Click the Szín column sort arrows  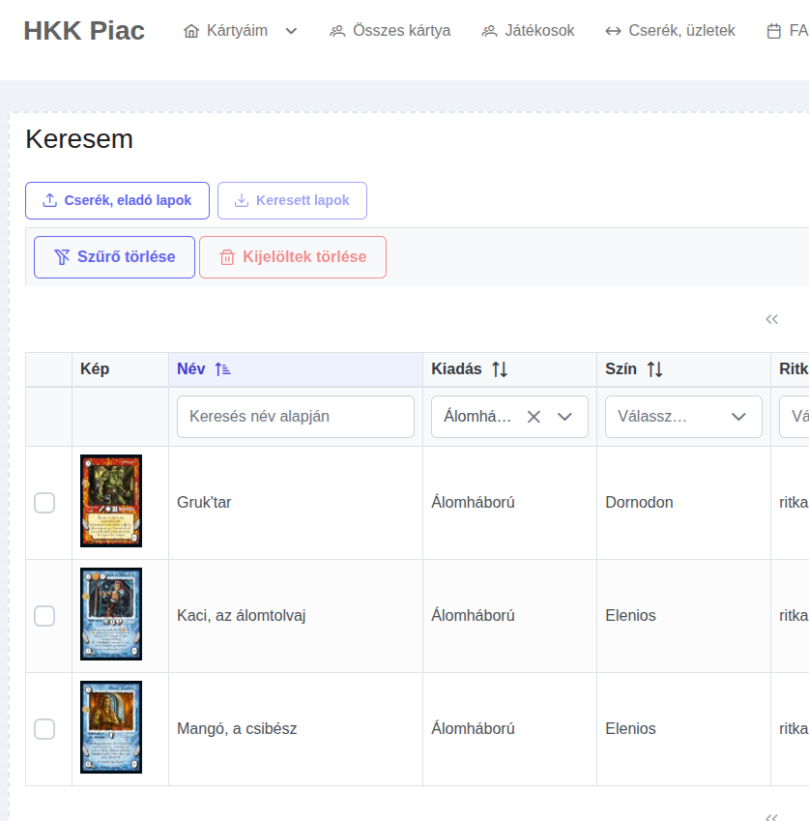654,369
